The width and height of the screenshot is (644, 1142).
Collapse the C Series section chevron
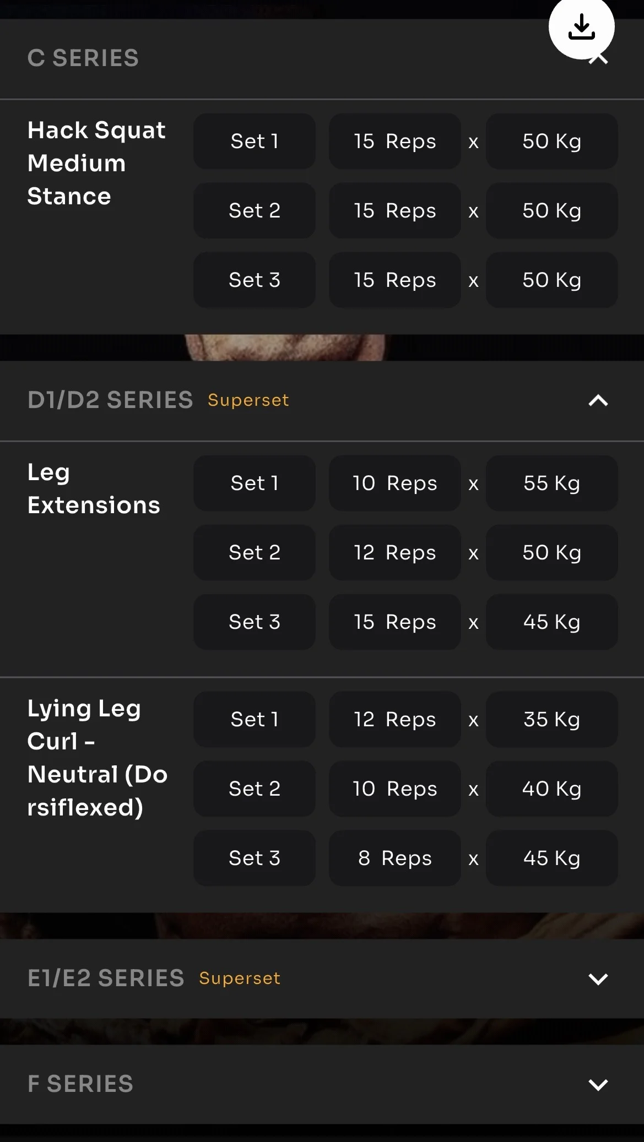point(599,59)
